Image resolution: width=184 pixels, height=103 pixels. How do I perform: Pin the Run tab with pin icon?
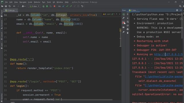pos(123,32)
